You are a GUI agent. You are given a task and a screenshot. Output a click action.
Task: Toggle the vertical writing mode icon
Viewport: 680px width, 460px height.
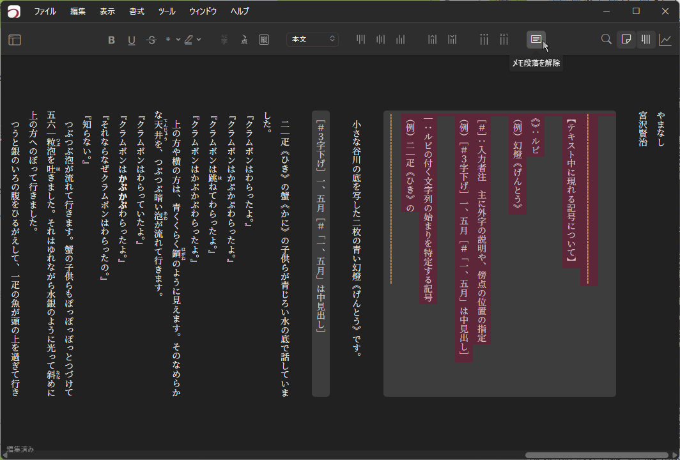[x=645, y=40]
